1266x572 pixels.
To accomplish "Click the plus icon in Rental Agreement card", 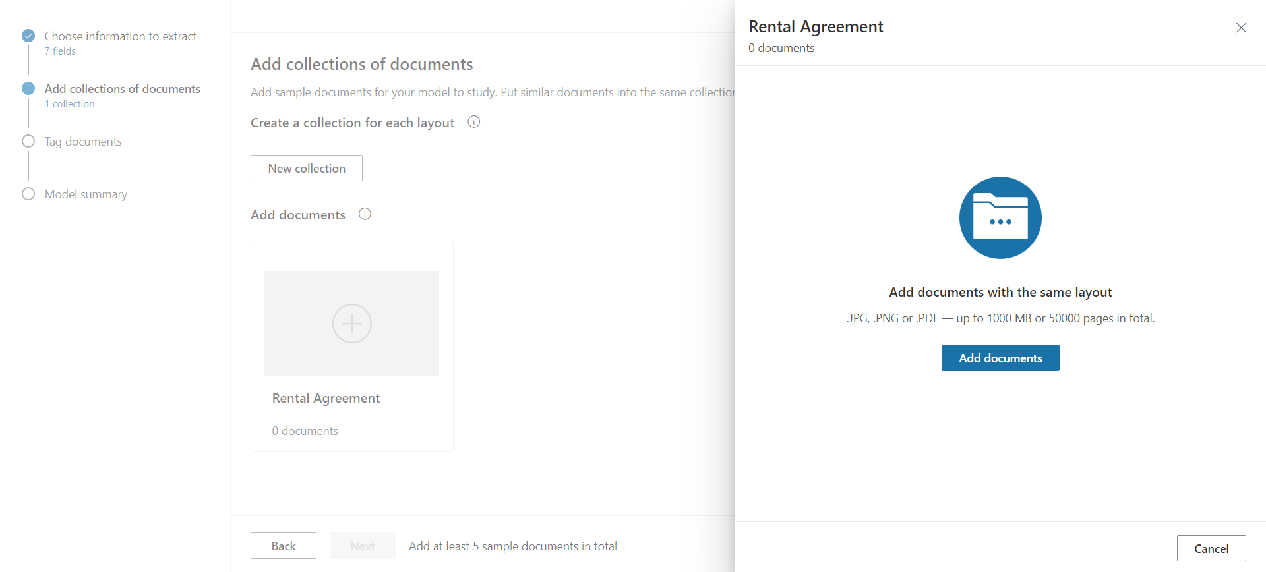I will point(352,324).
